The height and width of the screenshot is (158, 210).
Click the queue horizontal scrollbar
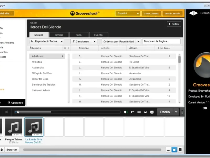tap(92, 150)
